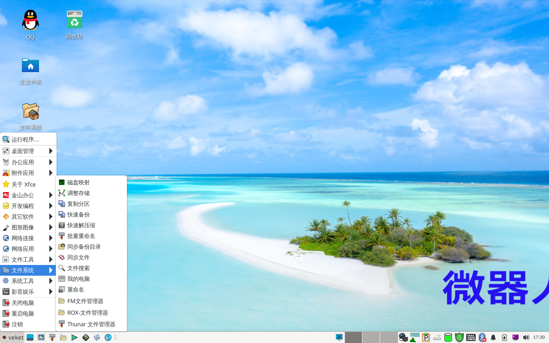Expand the 办公应用 submenu arrow
This screenshot has width=549, height=343.
click(x=51, y=162)
